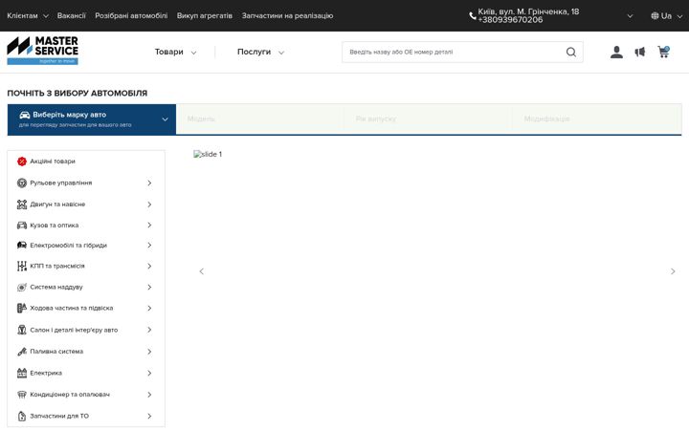Open Розібрані автомобілі page
Viewport: 689px width, 430px height.
(131, 16)
